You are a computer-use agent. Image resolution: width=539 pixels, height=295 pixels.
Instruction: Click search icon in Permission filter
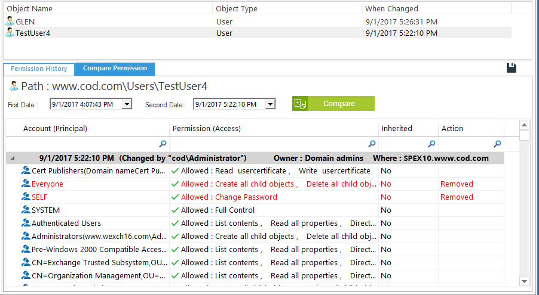coord(372,144)
